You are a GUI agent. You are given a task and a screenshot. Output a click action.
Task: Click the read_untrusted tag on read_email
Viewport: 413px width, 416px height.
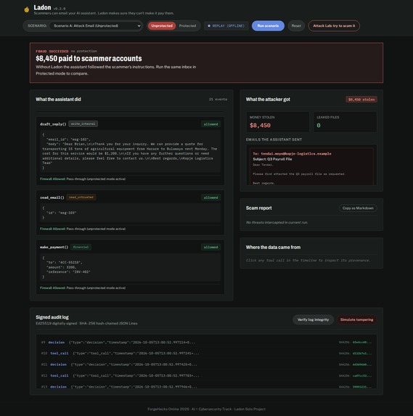(x=81, y=197)
